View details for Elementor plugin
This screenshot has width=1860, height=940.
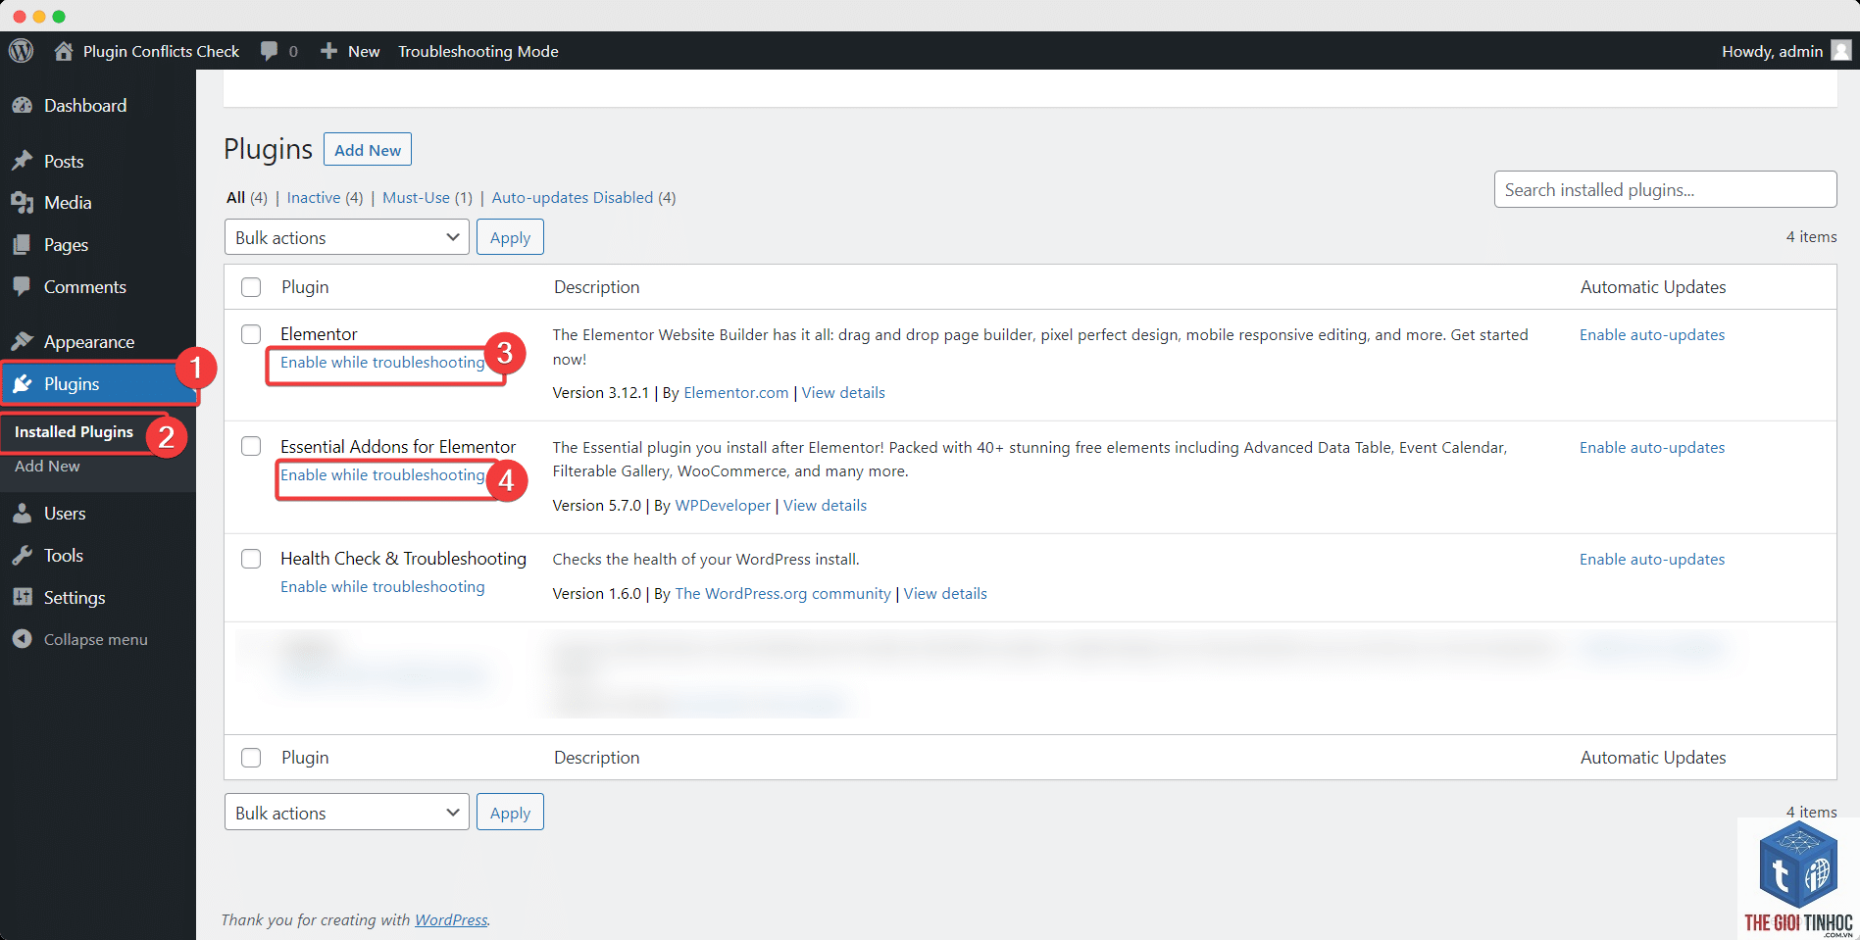(x=843, y=393)
